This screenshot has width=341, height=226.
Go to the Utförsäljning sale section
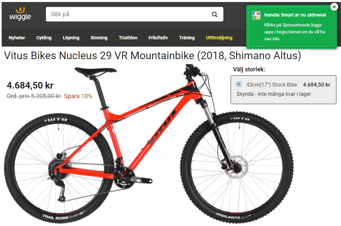point(219,38)
